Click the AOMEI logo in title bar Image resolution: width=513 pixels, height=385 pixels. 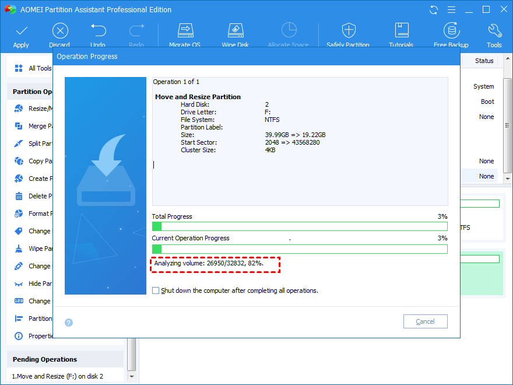[10, 9]
